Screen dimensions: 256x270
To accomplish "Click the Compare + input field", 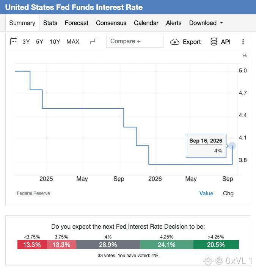I will (x=135, y=41).
